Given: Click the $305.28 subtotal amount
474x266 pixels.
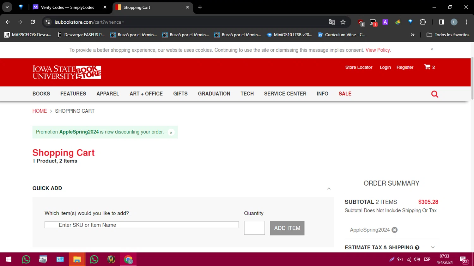Looking at the screenshot, I should (428, 202).
